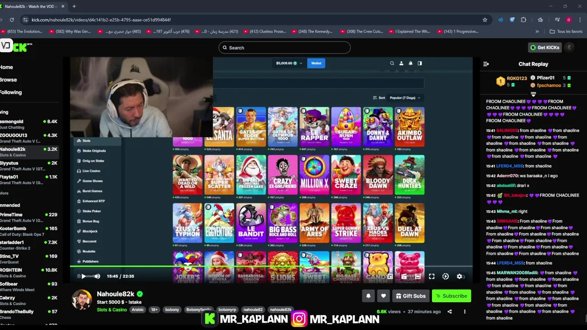Enter fullscreen video mode
The height and width of the screenshot is (330, 587).
click(x=432, y=276)
